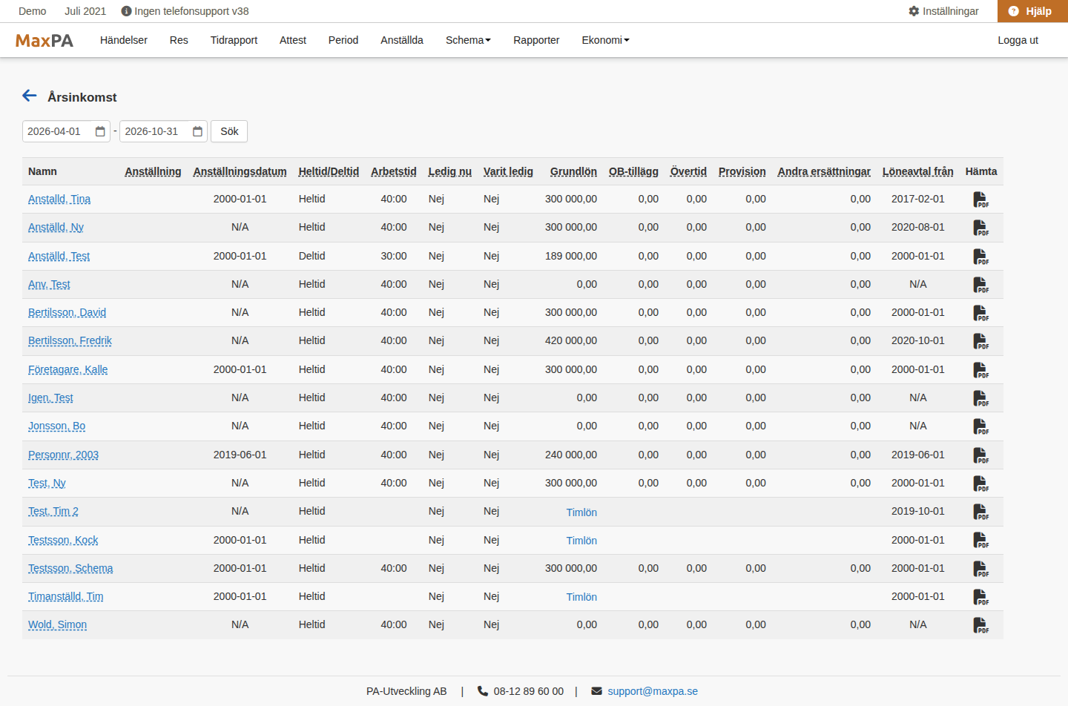Download the PDF for Timanställd, Tim
This screenshot has height=706, width=1068.
coord(980,597)
